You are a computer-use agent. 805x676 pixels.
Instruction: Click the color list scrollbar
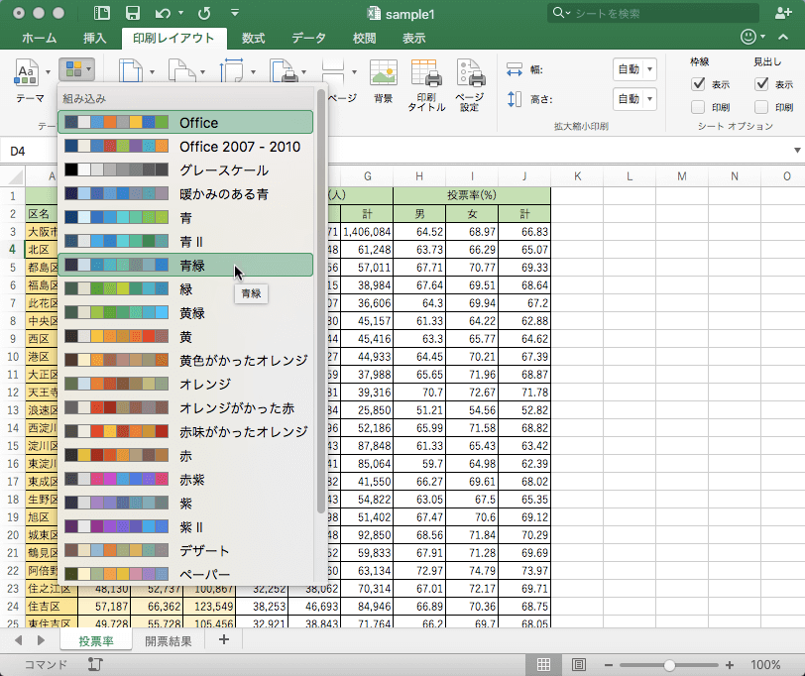click(321, 301)
